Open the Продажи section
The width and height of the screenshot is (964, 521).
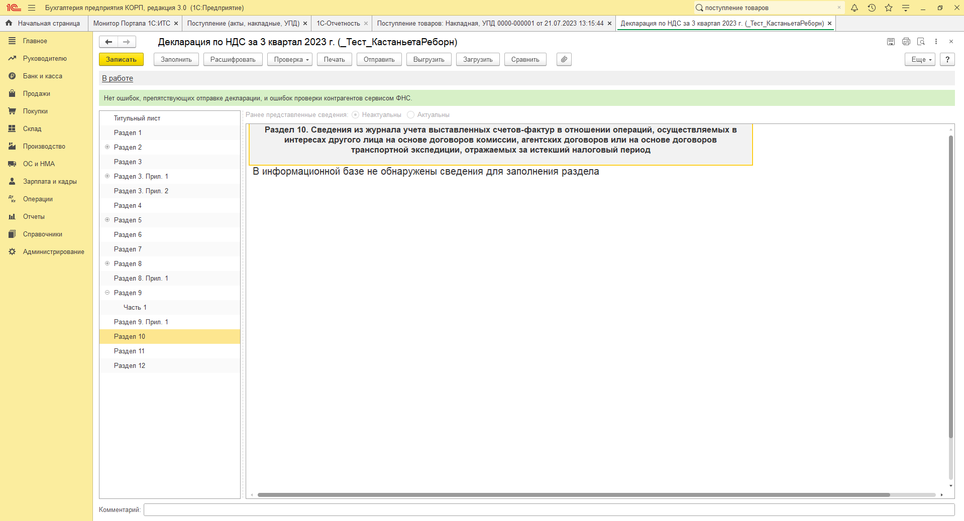[46, 94]
